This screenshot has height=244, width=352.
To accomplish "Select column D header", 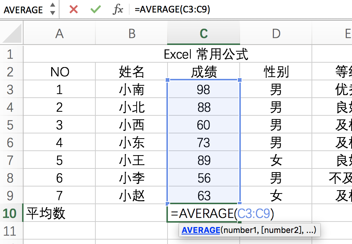I will click(x=276, y=34).
